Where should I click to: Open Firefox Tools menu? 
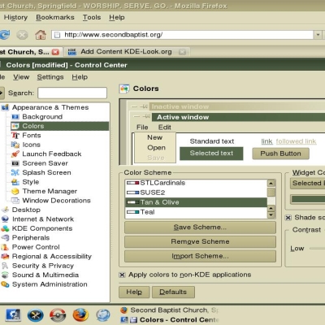pos(92,17)
